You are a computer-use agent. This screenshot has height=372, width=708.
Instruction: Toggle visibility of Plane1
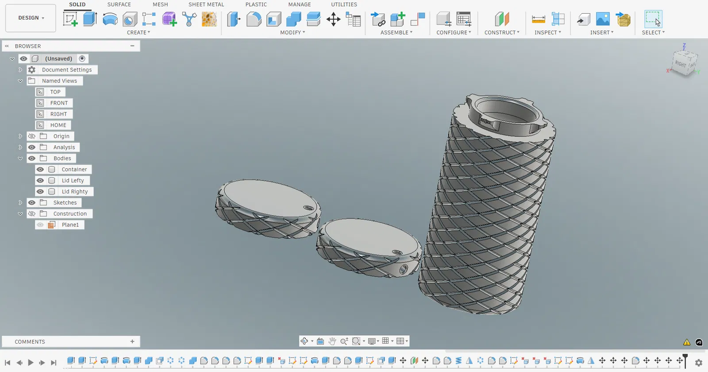40,225
